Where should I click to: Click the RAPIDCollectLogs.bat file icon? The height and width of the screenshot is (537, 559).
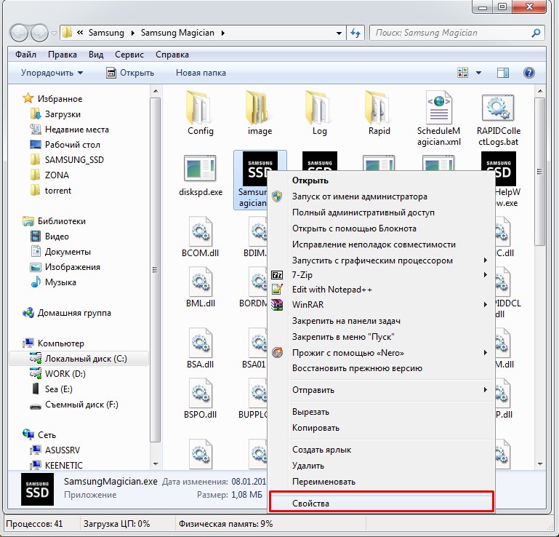499,107
